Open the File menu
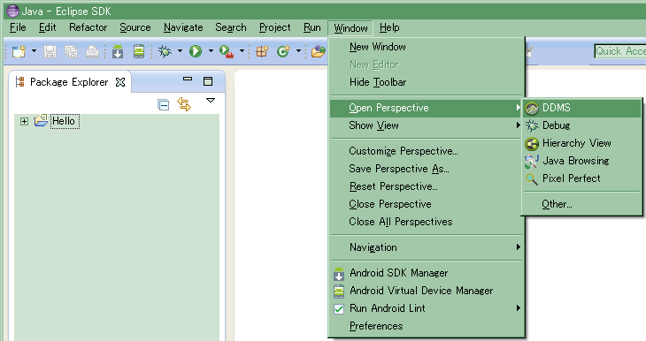 [x=18, y=27]
